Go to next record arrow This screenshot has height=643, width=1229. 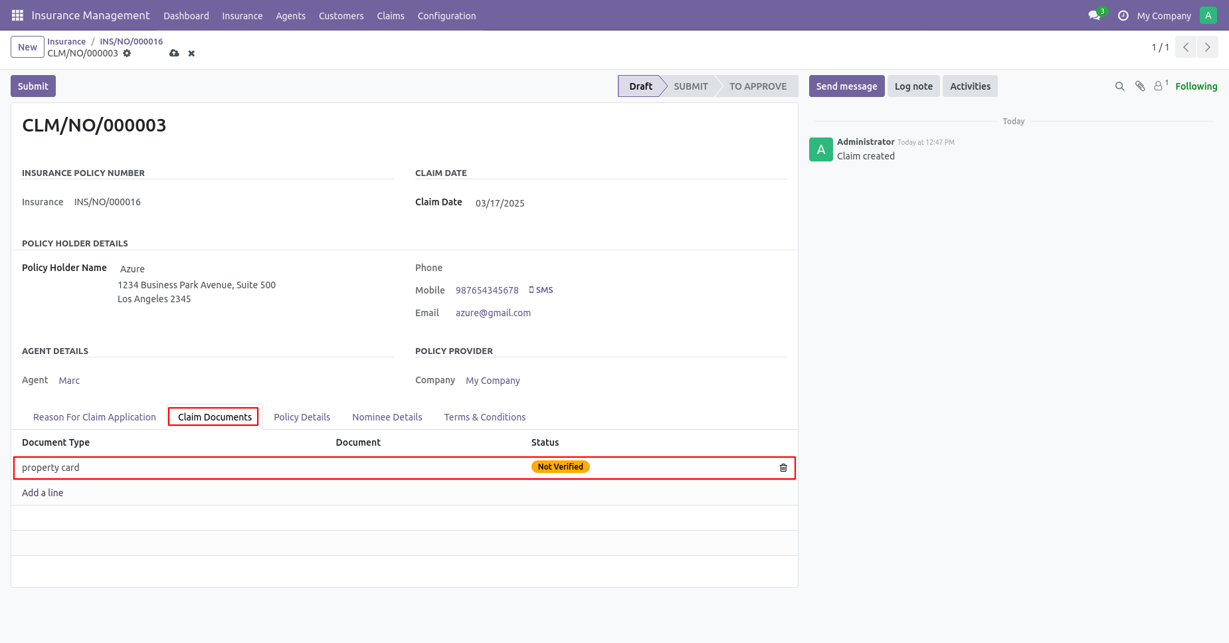pyautogui.click(x=1207, y=47)
